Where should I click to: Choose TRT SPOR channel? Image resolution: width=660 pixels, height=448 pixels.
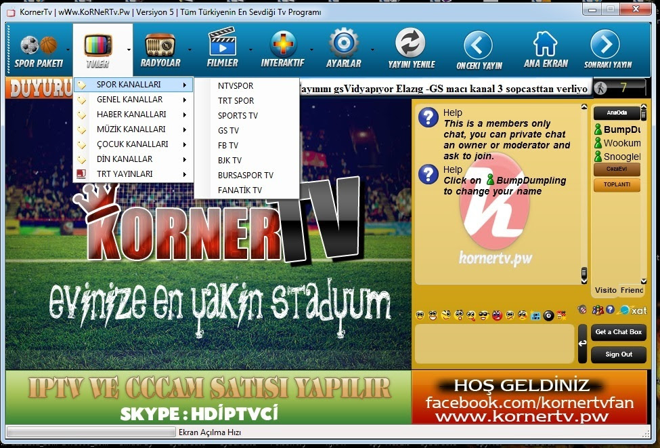[246, 101]
